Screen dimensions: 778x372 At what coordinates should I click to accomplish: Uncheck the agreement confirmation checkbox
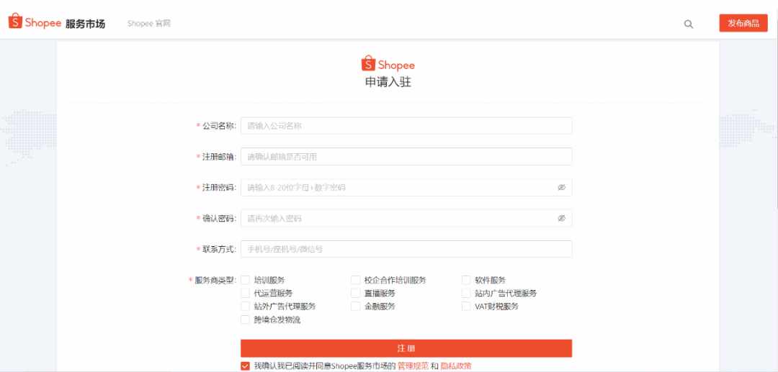[245, 366]
